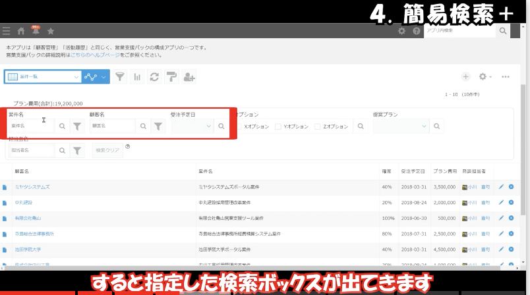The image size is (530, 295).
Task: Open the three-dots more options menu
Action: 506,77
